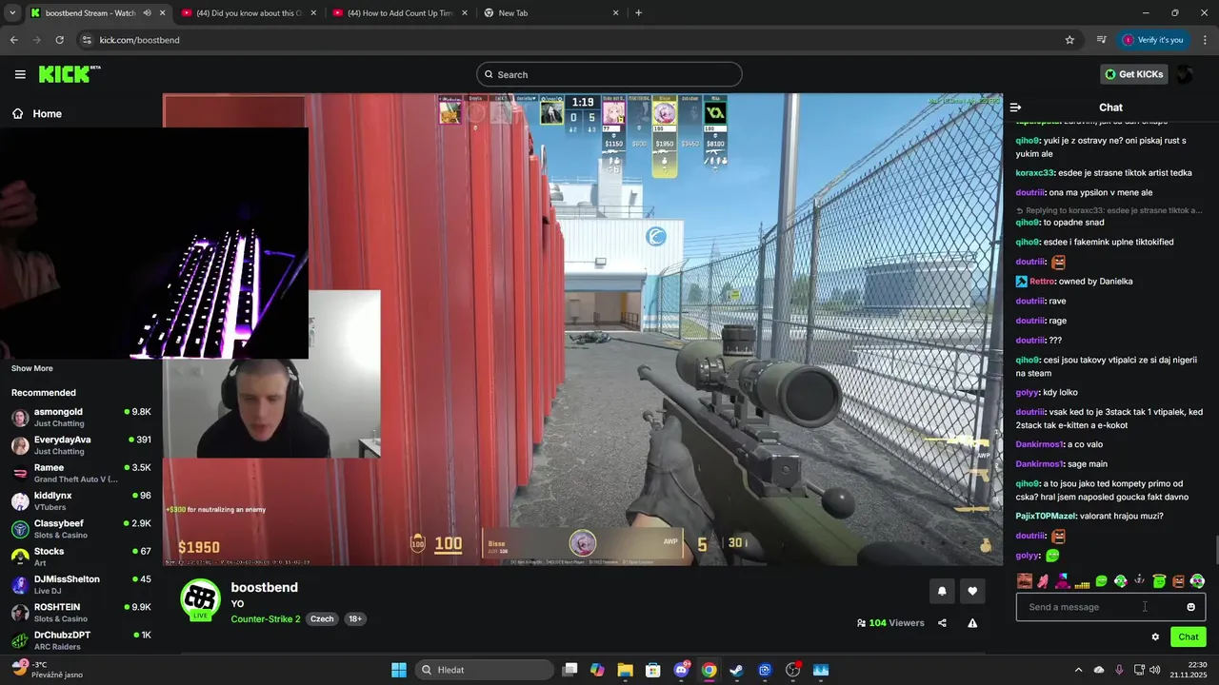Click Retro's username in chat
Viewport: 1219px width, 685px height.
(x=1042, y=282)
